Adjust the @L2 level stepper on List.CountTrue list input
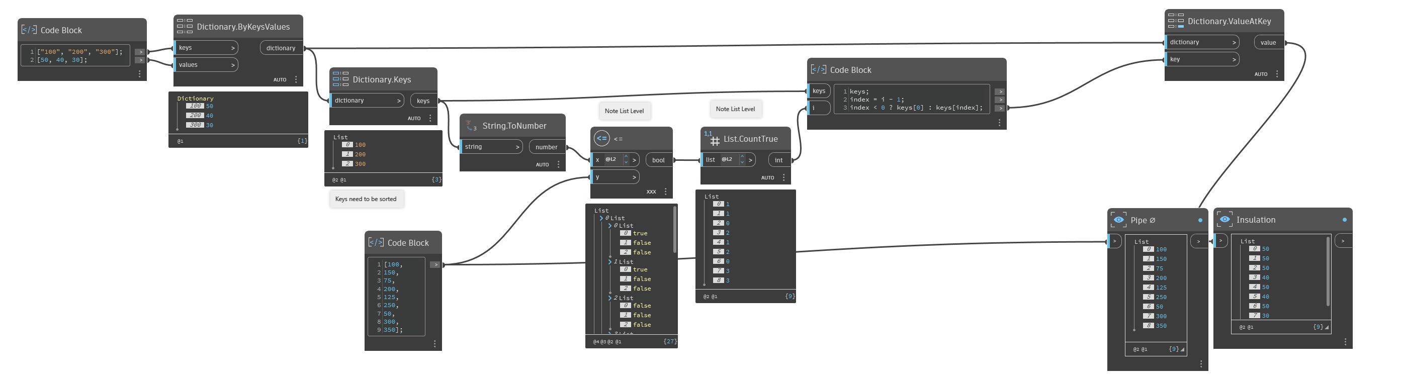This screenshot has height=379, width=1401. [742, 160]
